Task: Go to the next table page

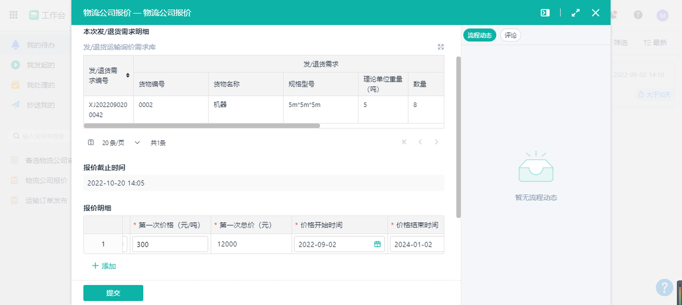Action: (436, 142)
